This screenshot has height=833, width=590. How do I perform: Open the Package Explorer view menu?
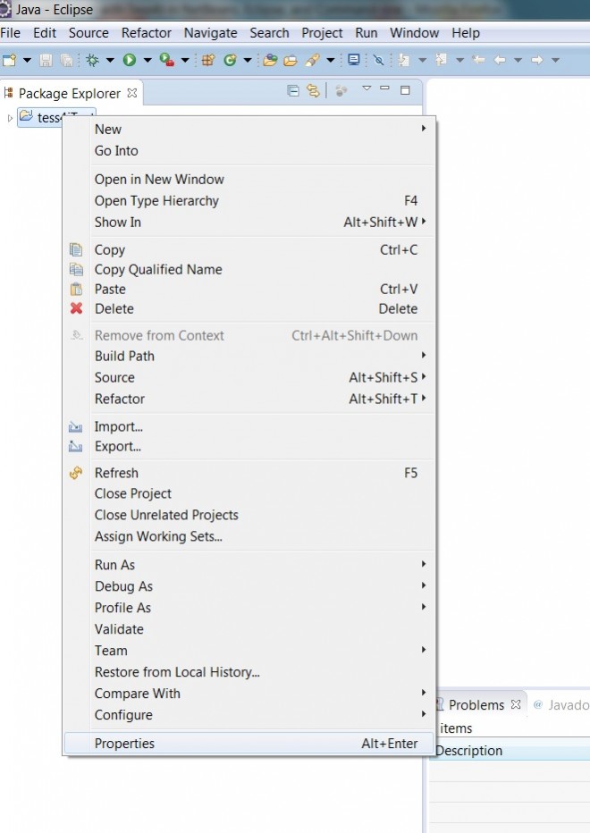click(367, 91)
